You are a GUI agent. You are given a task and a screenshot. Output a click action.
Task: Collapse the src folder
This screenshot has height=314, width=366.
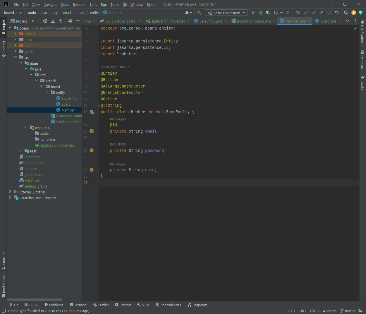tap(15, 57)
